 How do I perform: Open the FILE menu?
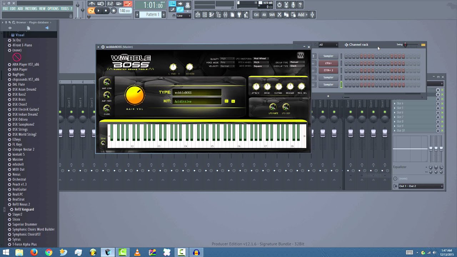[x=5, y=9]
